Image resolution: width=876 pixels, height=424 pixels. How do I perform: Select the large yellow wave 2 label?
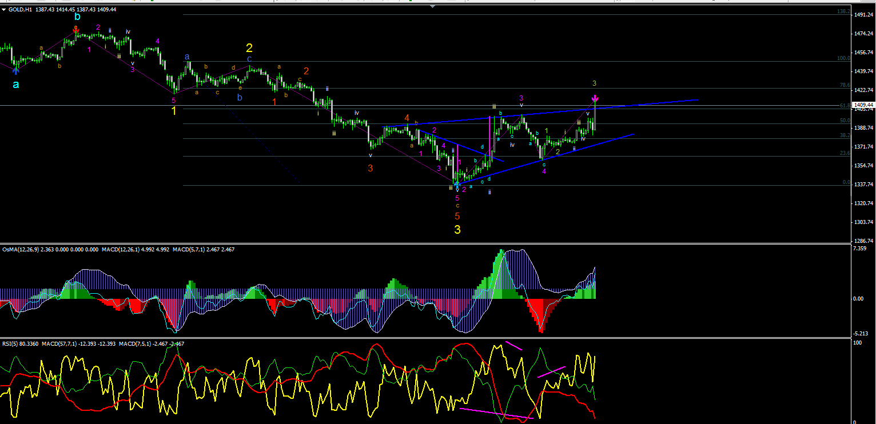tap(249, 48)
